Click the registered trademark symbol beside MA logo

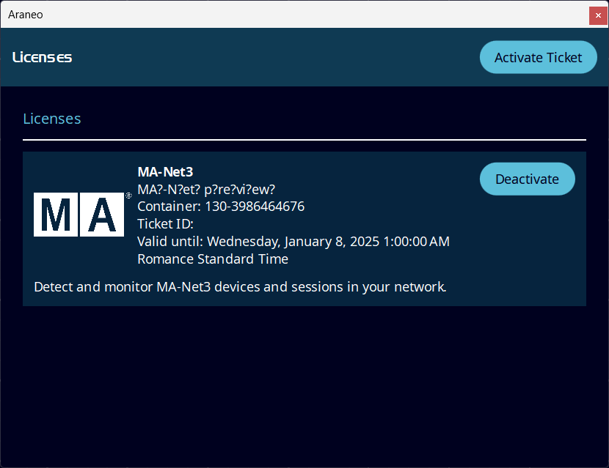128,196
